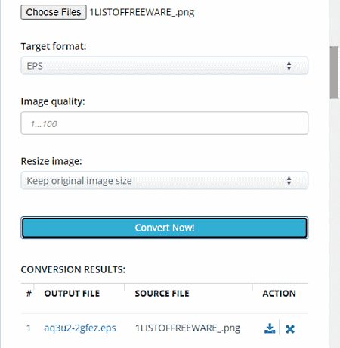The height and width of the screenshot is (348, 340).
Task: Click the Resize image label
Action: (x=51, y=161)
